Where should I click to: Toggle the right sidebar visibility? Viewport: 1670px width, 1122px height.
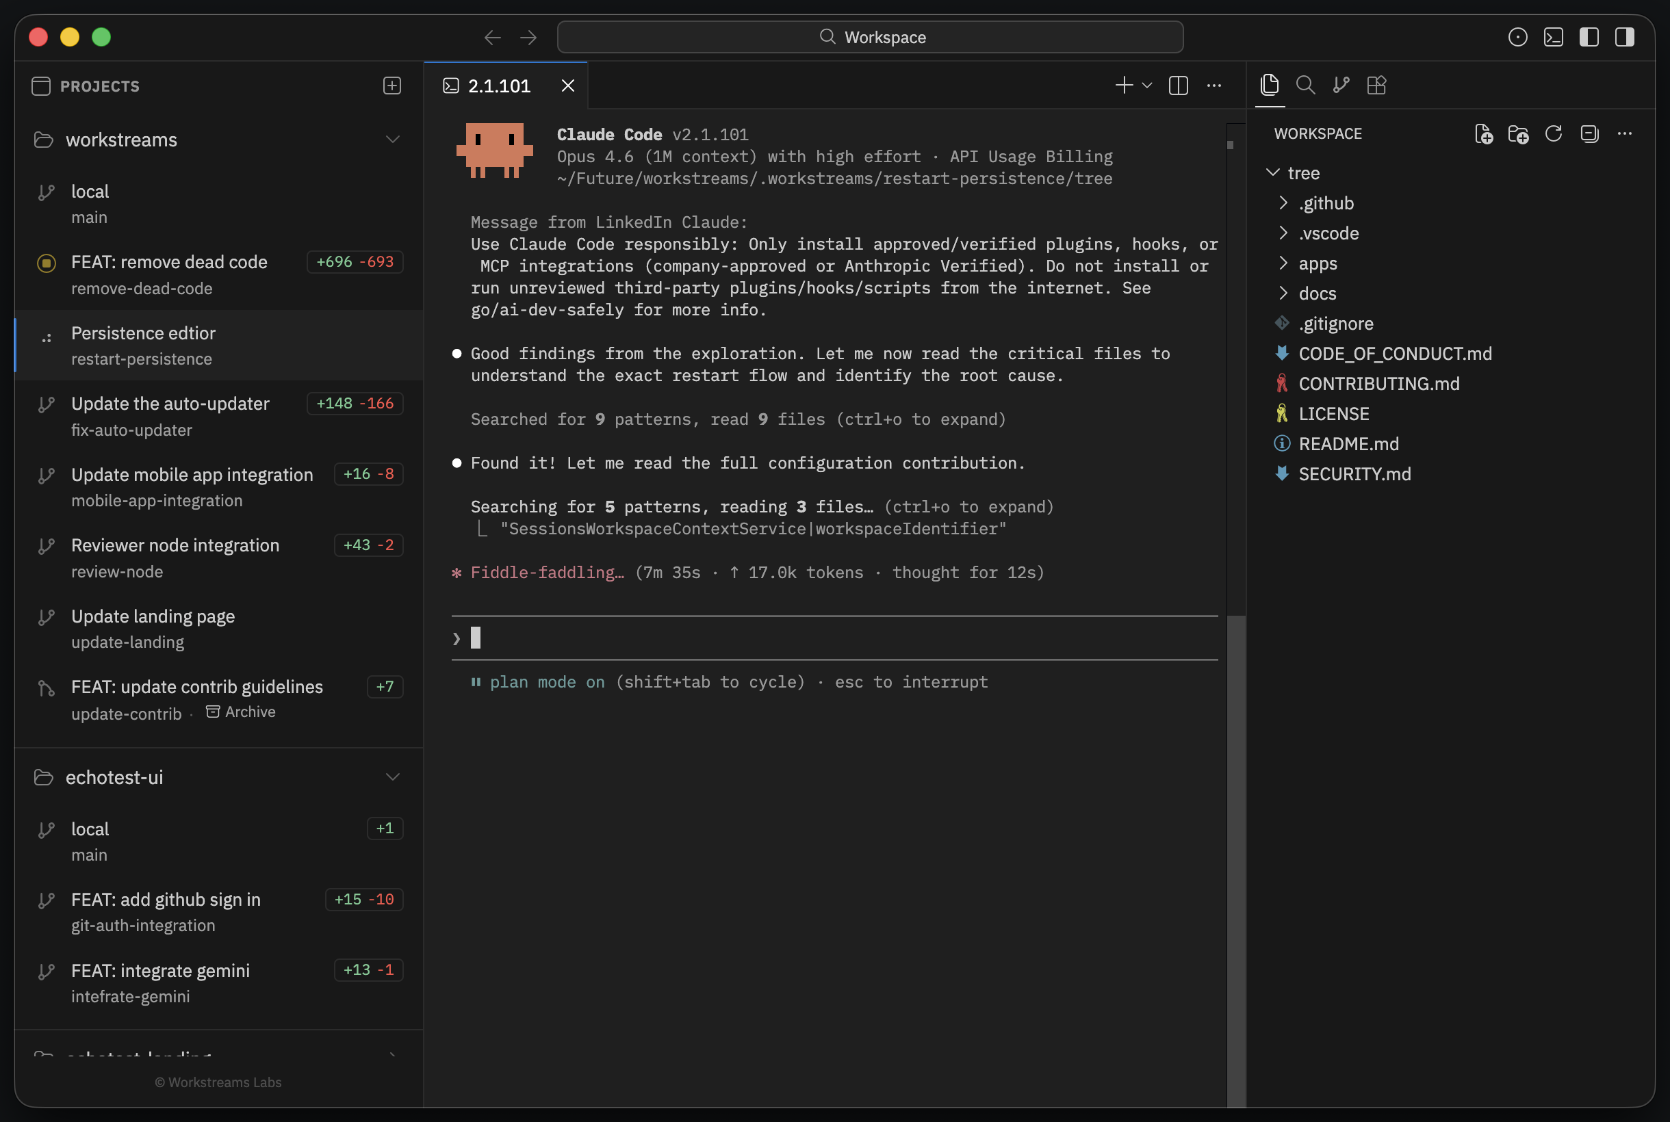pyautogui.click(x=1624, y=36)
